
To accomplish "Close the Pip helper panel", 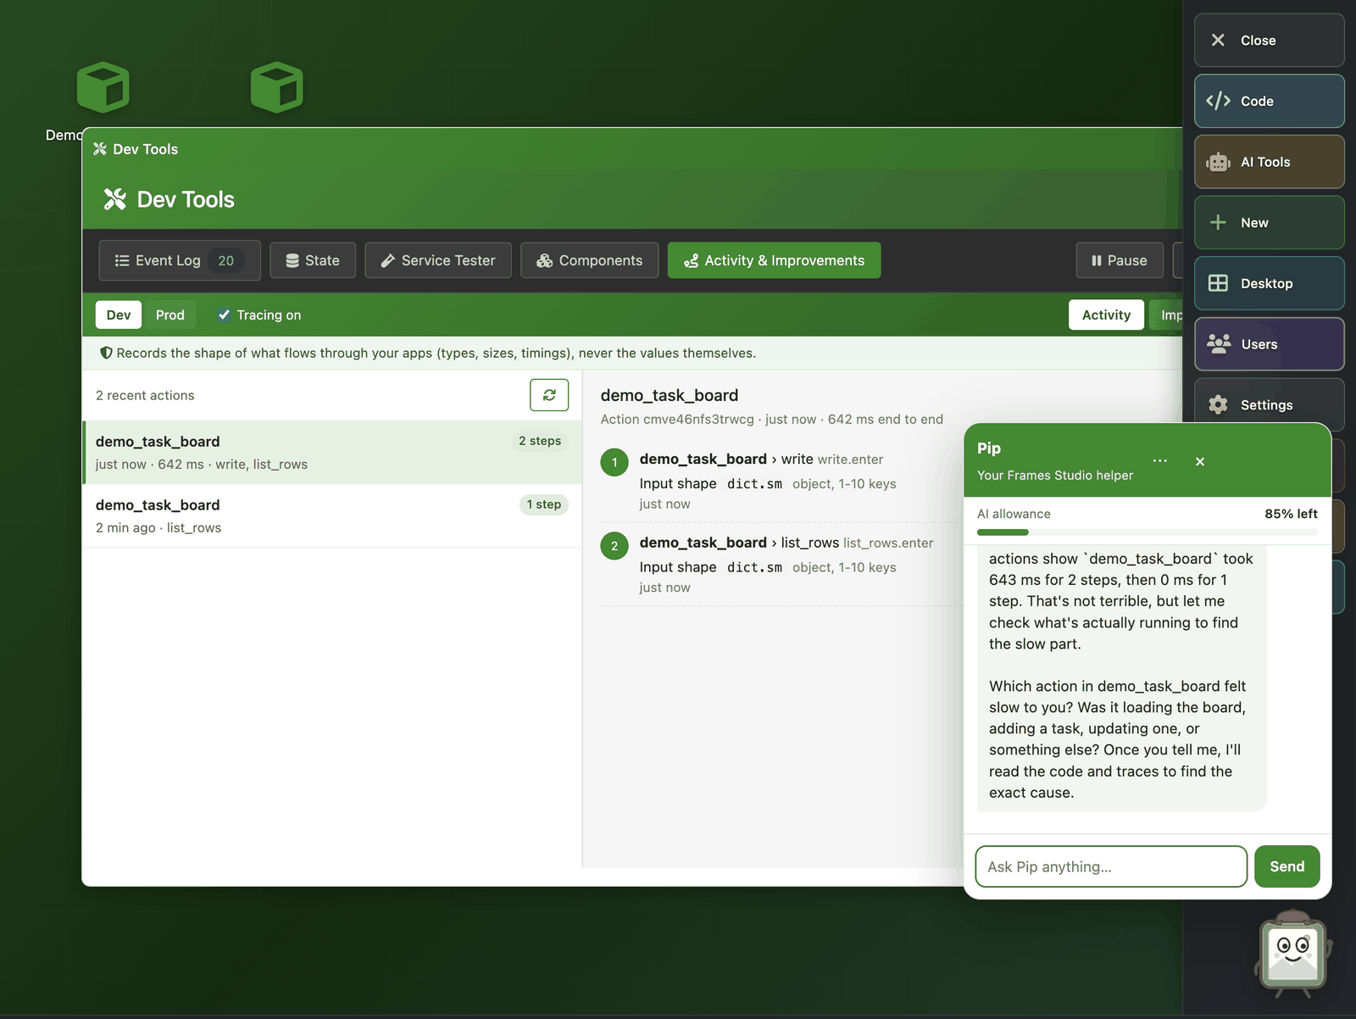I will [x=1200, y=461].
